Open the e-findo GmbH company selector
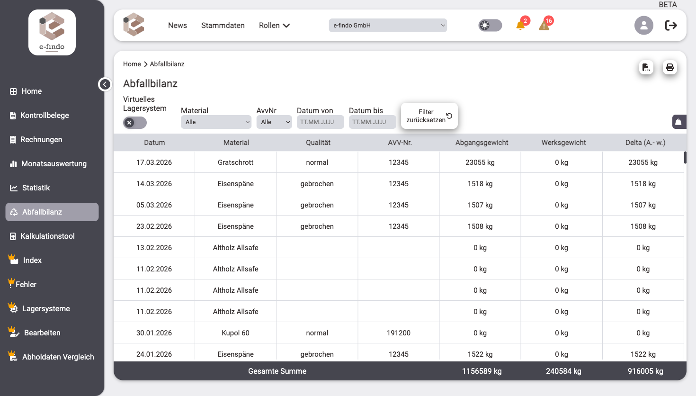 click(x=388, y=26)
